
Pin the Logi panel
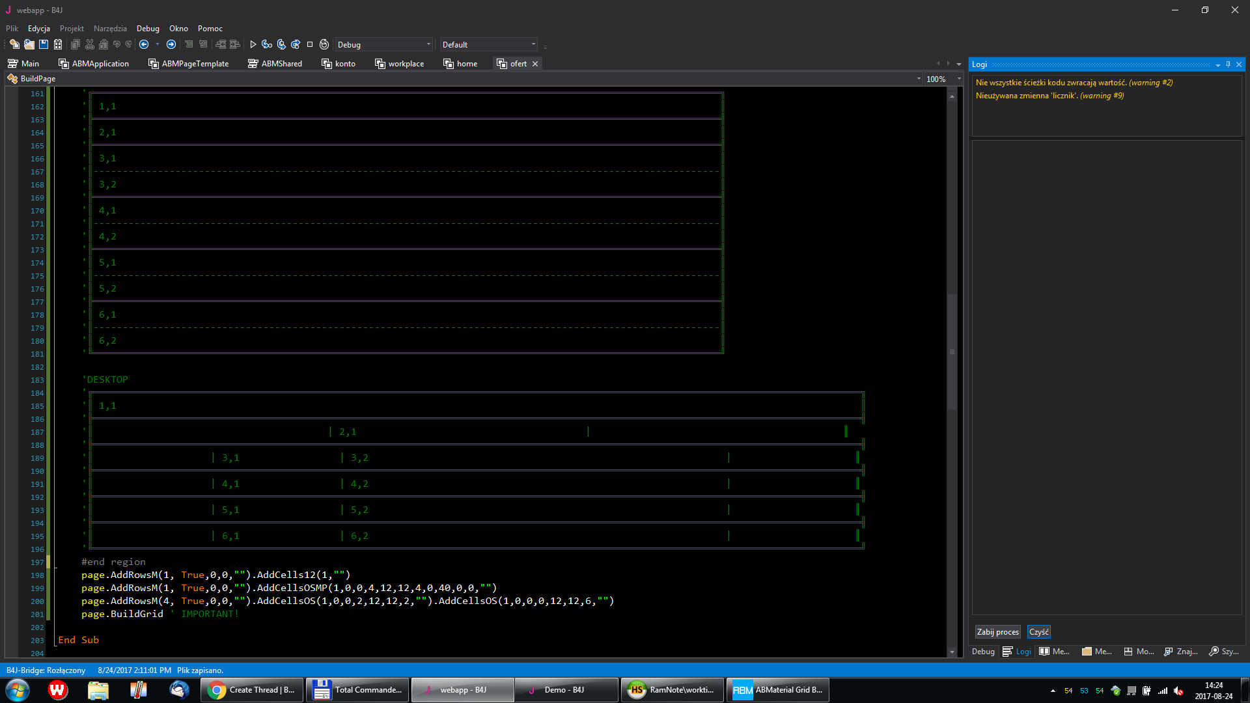[1228, 64]
